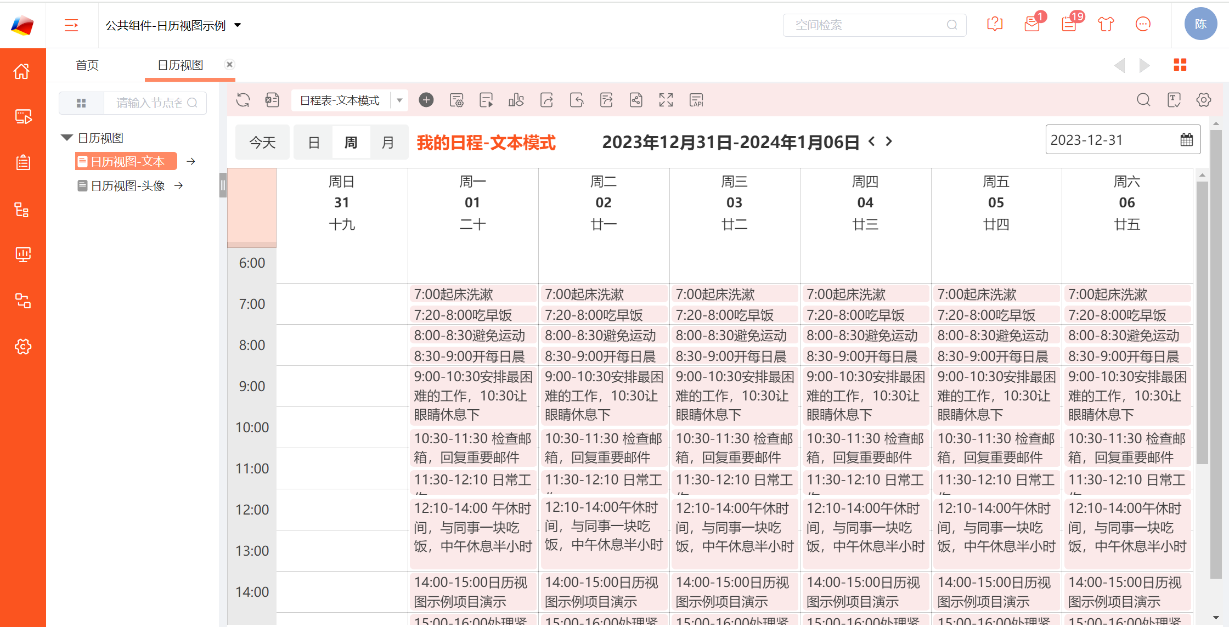Switch to week view 周
The image size is (1229, 627).
[x=351, y=143]
